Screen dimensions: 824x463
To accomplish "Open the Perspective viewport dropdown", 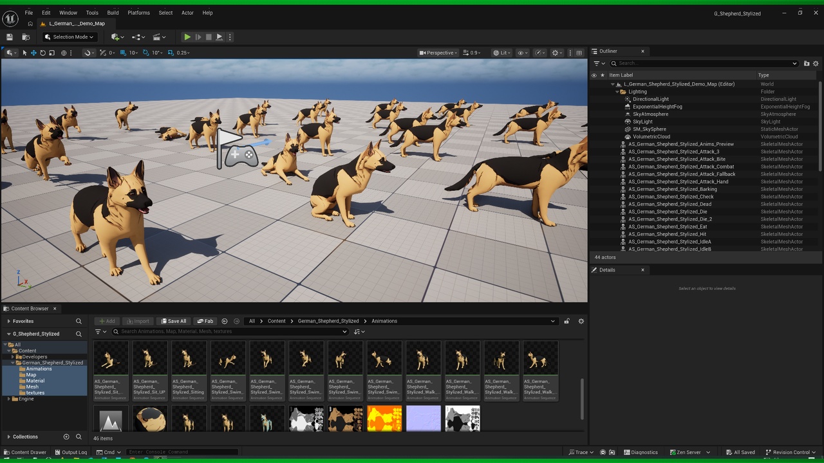I will (438, 53).
